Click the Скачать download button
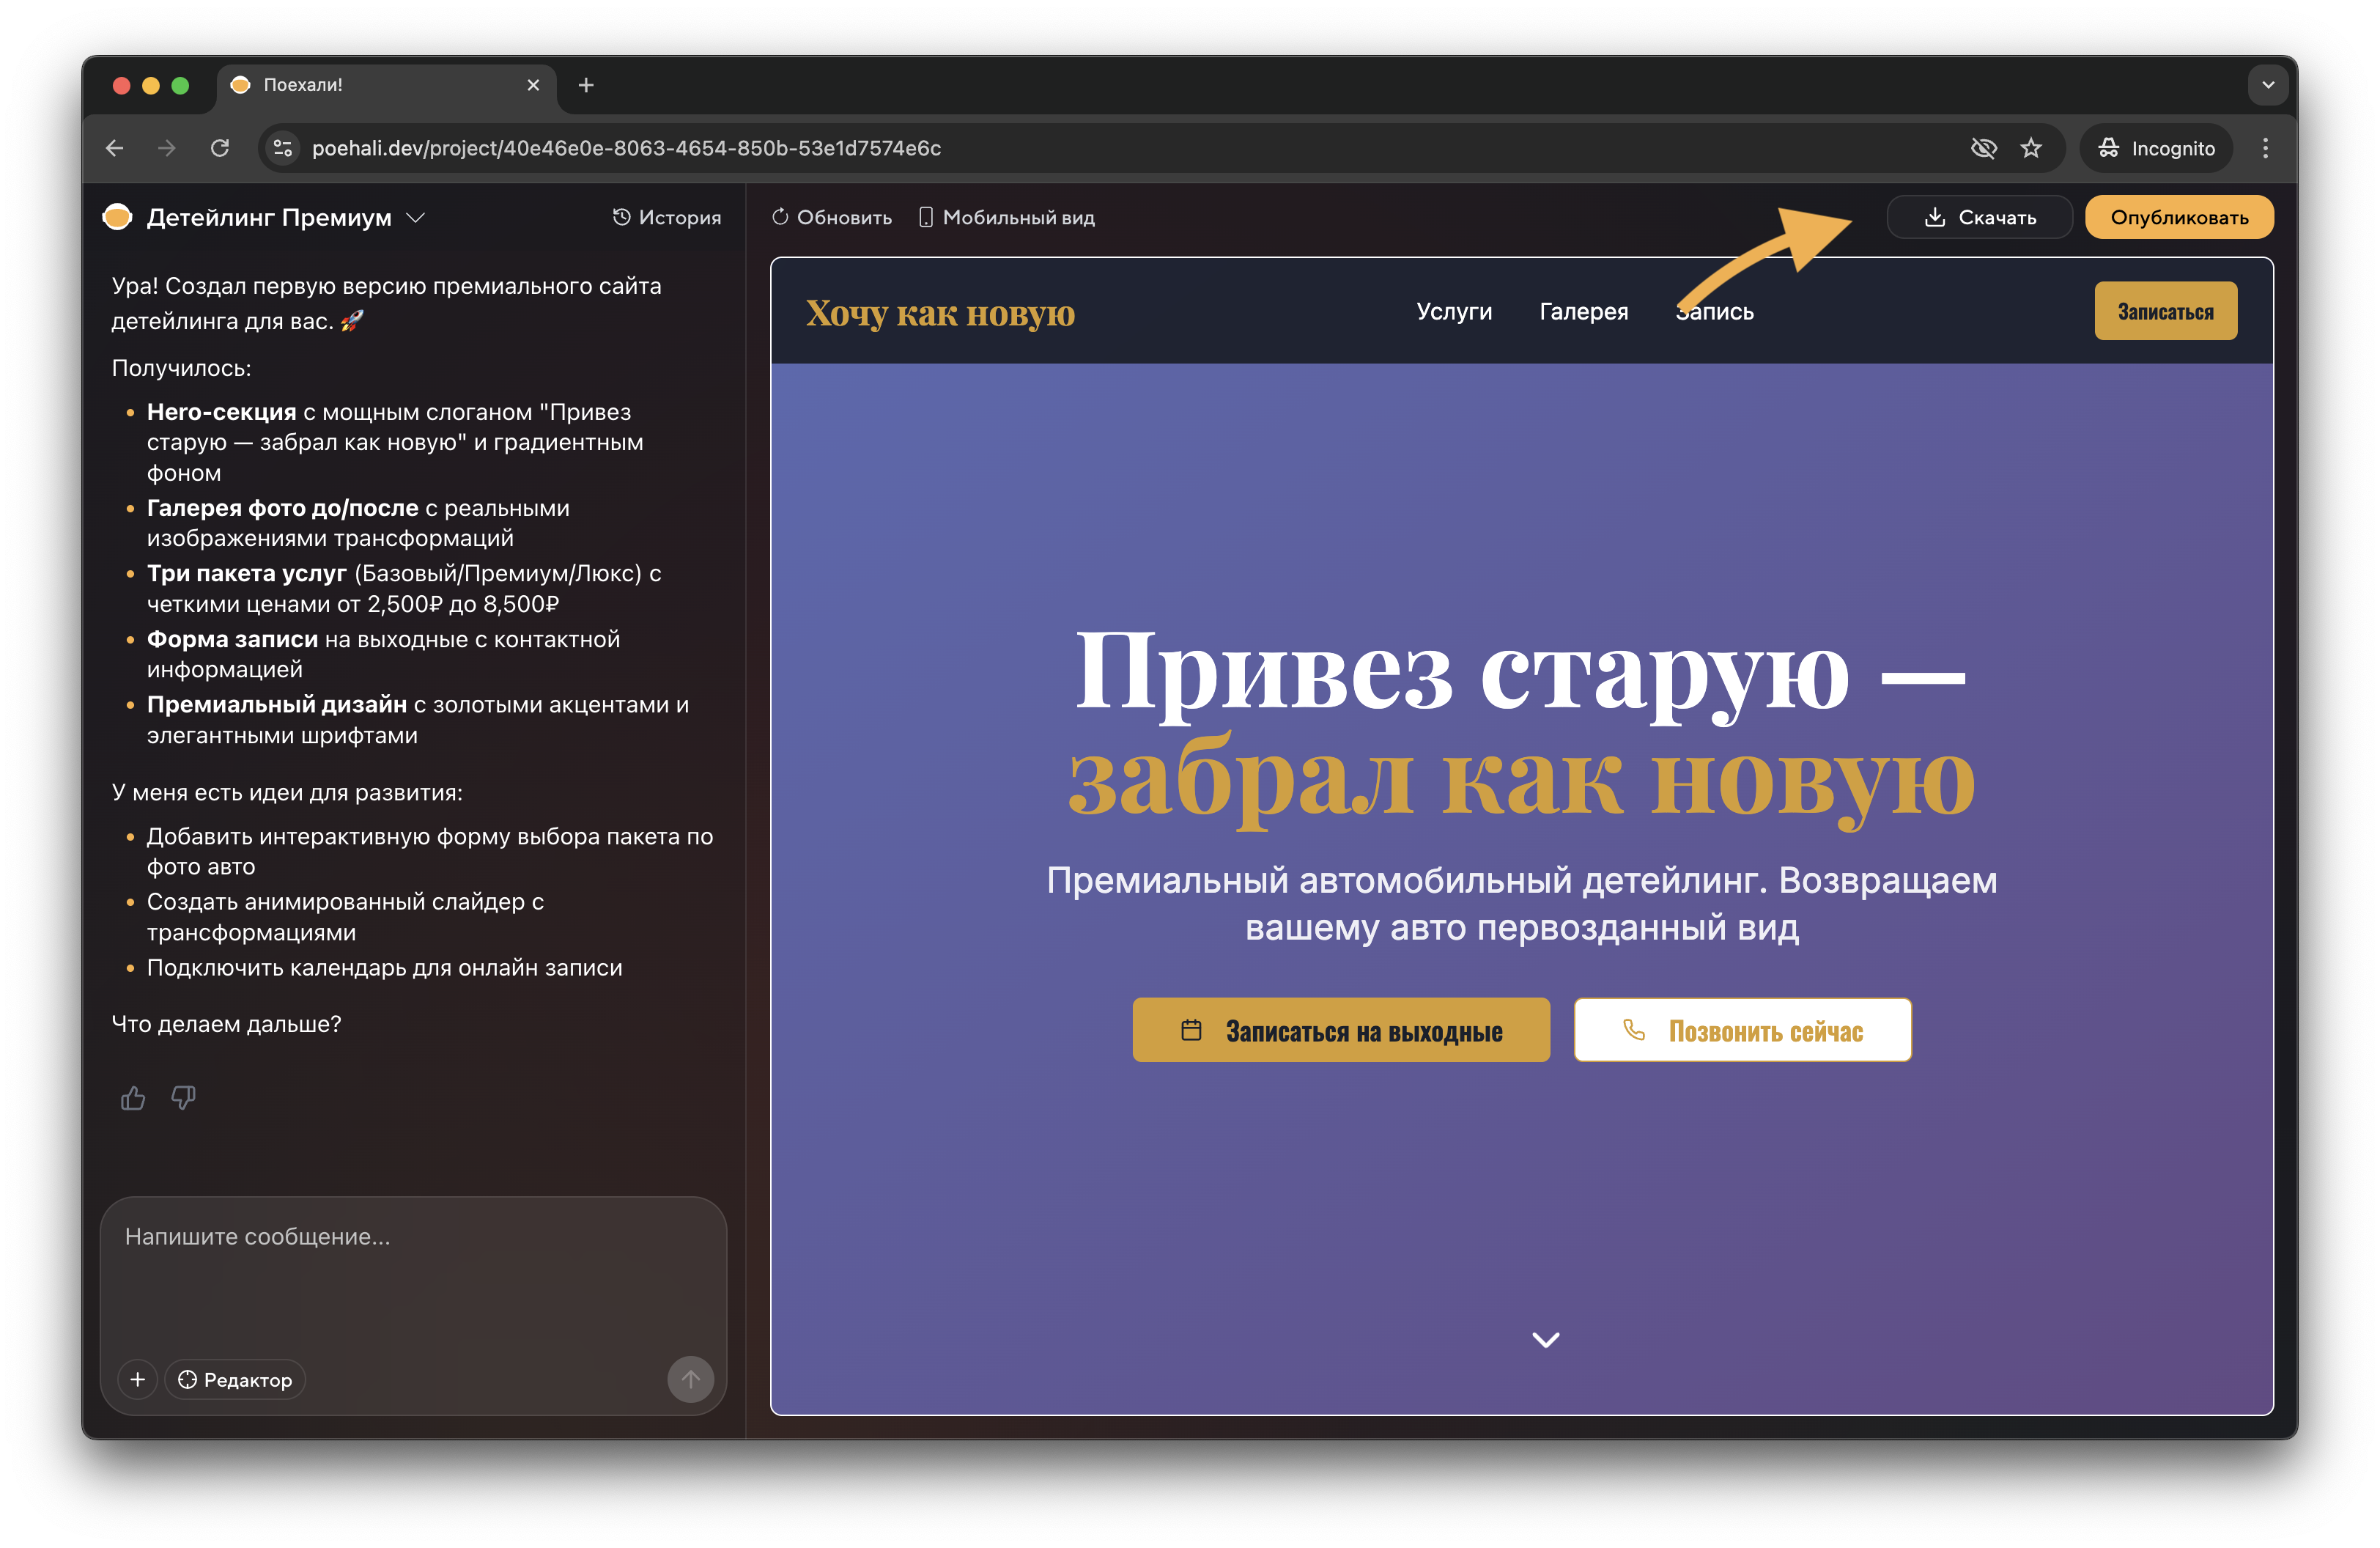Image resolution: width=2380 pixels, height=1548 pixels. point(1979,217)
